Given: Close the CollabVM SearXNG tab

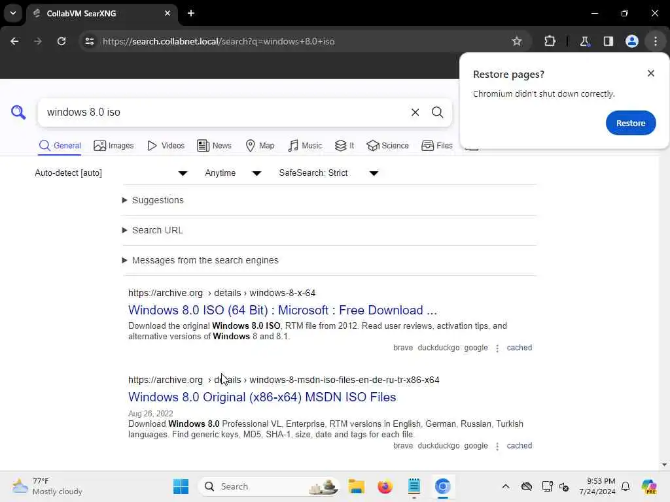Looking at the screenshot, I should pyautogui.click(x=167, y=13).
